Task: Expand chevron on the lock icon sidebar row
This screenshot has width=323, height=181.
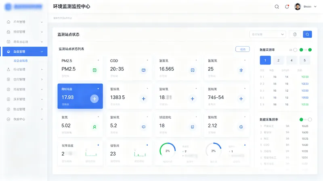Action: (x=42, y=32)
